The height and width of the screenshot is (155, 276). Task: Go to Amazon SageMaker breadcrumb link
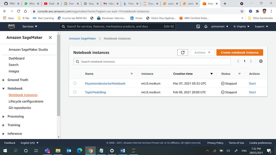[x=82, y=39]
